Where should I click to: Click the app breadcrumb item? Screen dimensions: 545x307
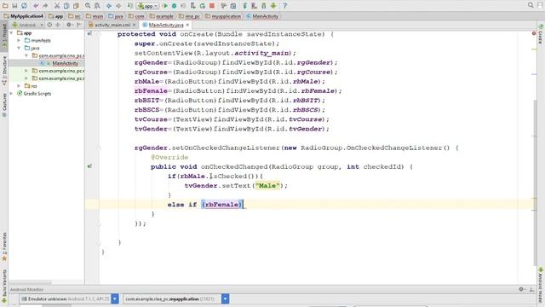click(56, 16)
